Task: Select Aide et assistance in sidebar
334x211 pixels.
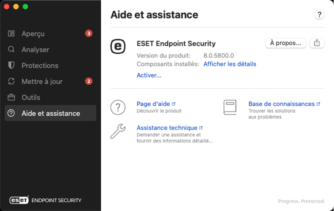Action: point(50,113)
